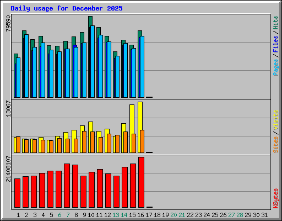Click the cyan Pages bar for day 13
Viewport: 282px width, 221px height.
pyautogui.click(x=117, y=77)
